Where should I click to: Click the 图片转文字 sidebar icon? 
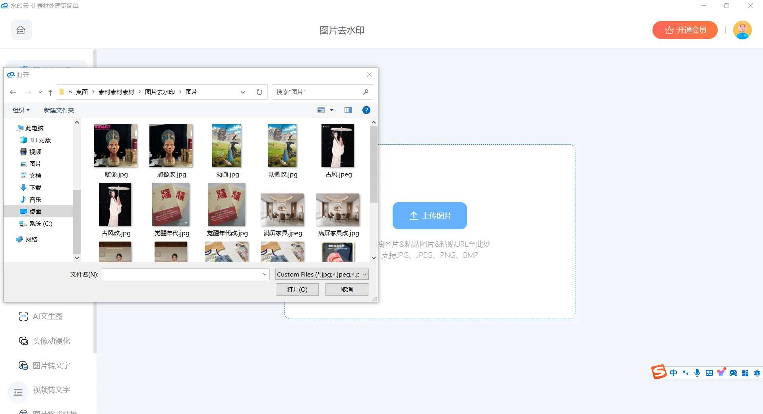[x=23, y=366]
